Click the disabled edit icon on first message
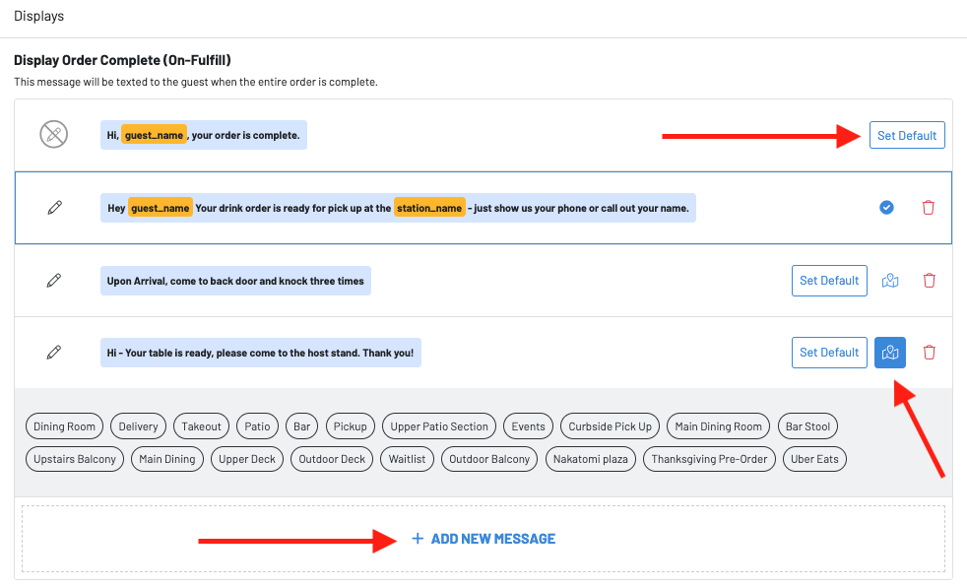The image size is (967, 588). (53, 135)
